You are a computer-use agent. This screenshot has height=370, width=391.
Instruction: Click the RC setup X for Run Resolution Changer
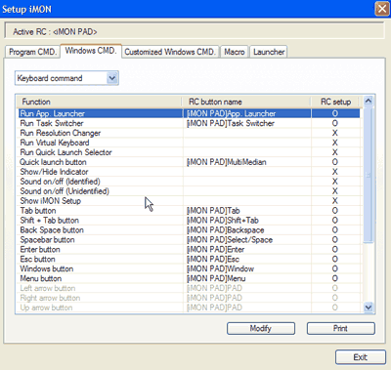tap(335, 133)
